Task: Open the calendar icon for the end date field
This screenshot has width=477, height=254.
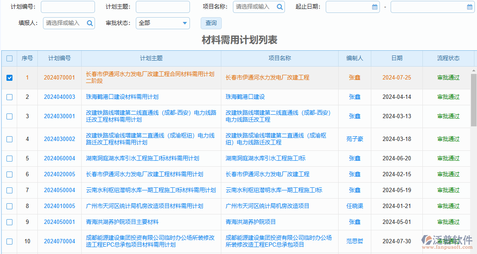Action: pyautogui.click(x=470, y=7)
